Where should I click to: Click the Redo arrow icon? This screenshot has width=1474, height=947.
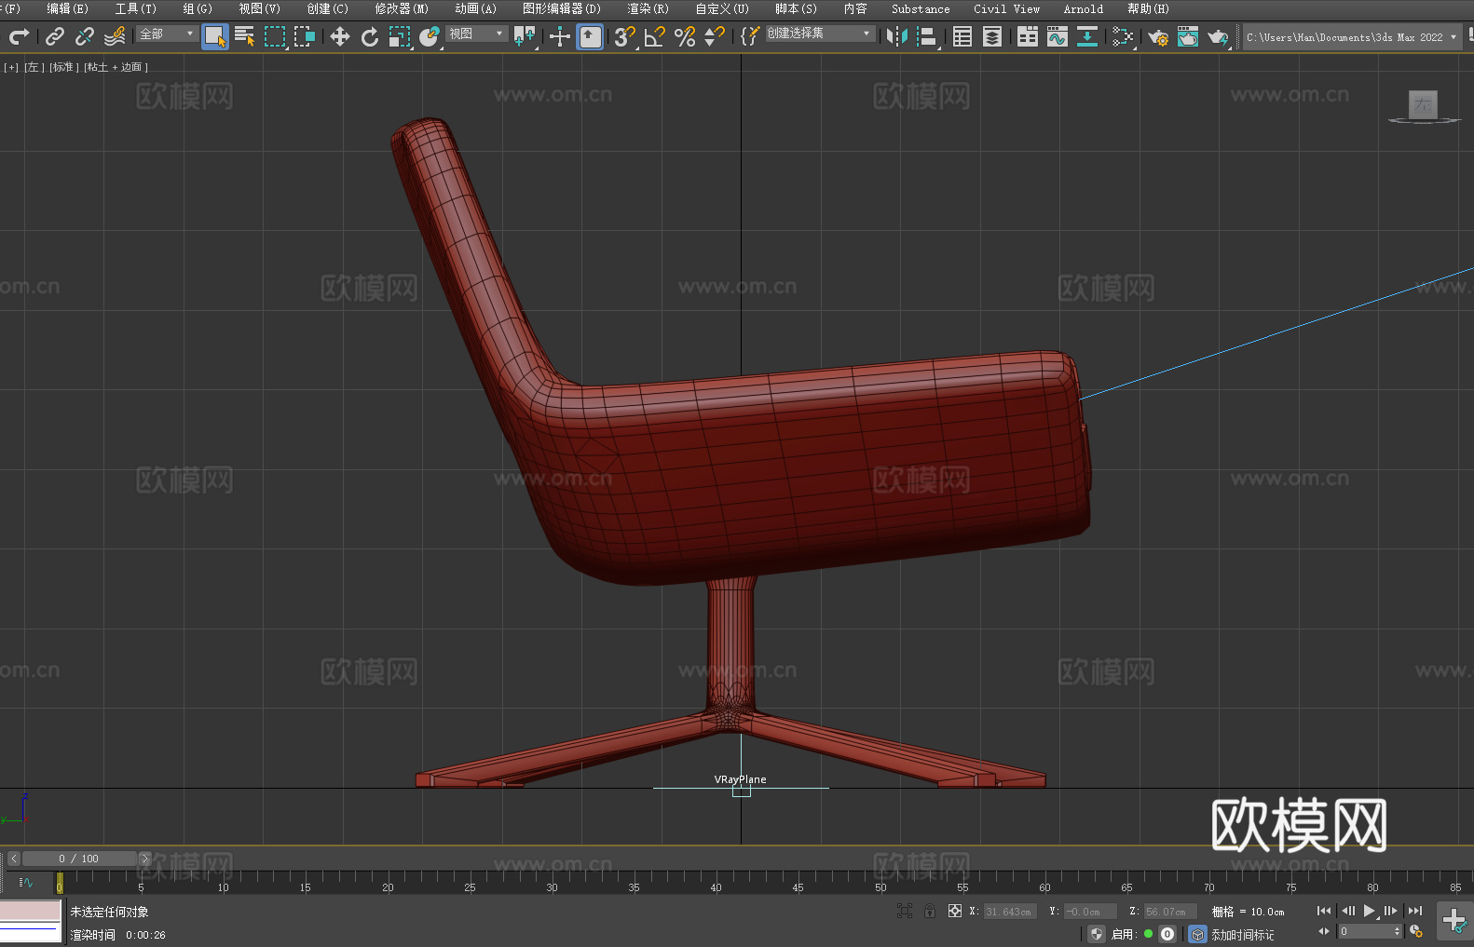[x=19, y=36]
